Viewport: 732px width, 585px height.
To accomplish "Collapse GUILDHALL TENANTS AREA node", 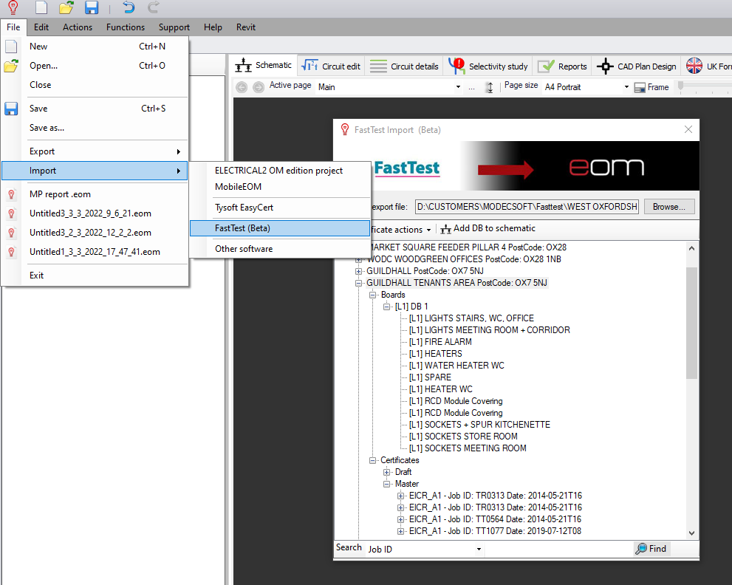I will [358, 283].
